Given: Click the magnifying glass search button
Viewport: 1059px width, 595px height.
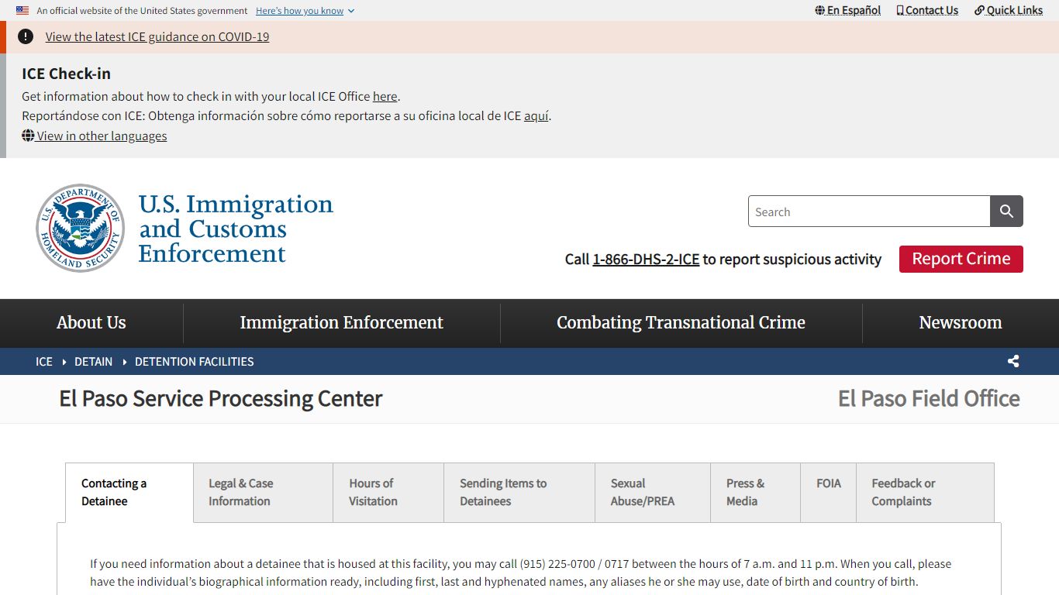Looking at the screenshot, I should tap(1006, 212).
